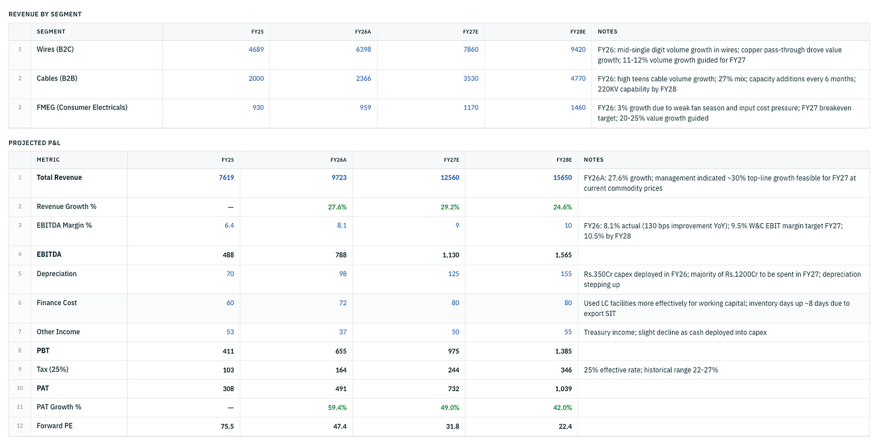Open the Wires note about copper pass-through
Image resolution: width=876 pixels, height=444 pixels.
720,55
